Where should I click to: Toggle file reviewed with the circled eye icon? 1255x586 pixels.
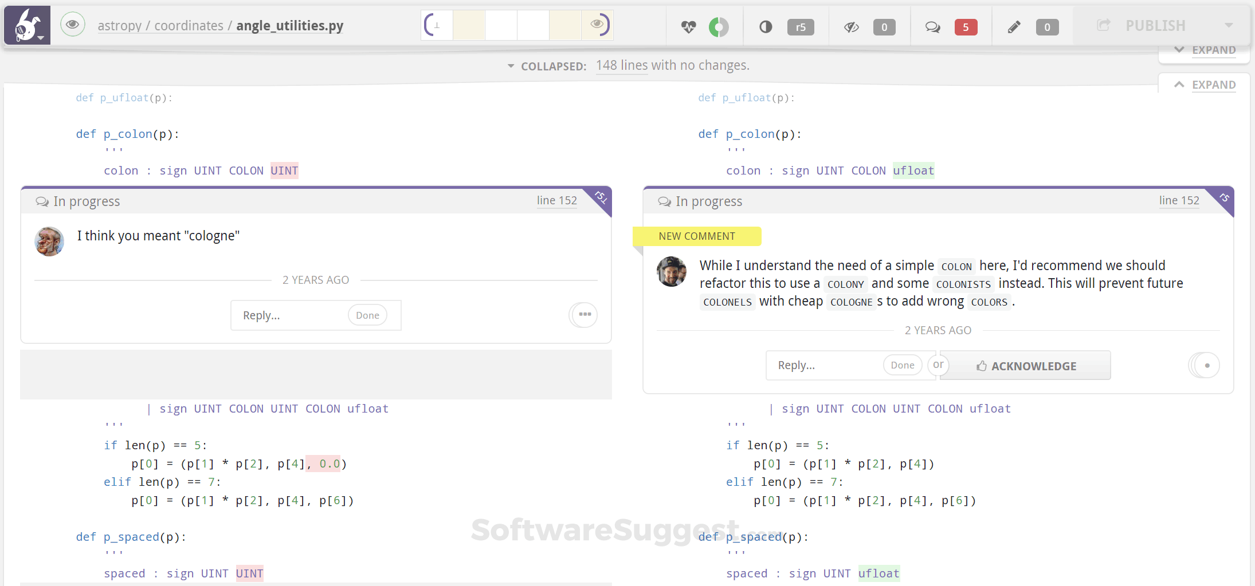(x=72, y=24)
